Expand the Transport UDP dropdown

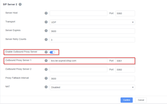click(92, 22)
